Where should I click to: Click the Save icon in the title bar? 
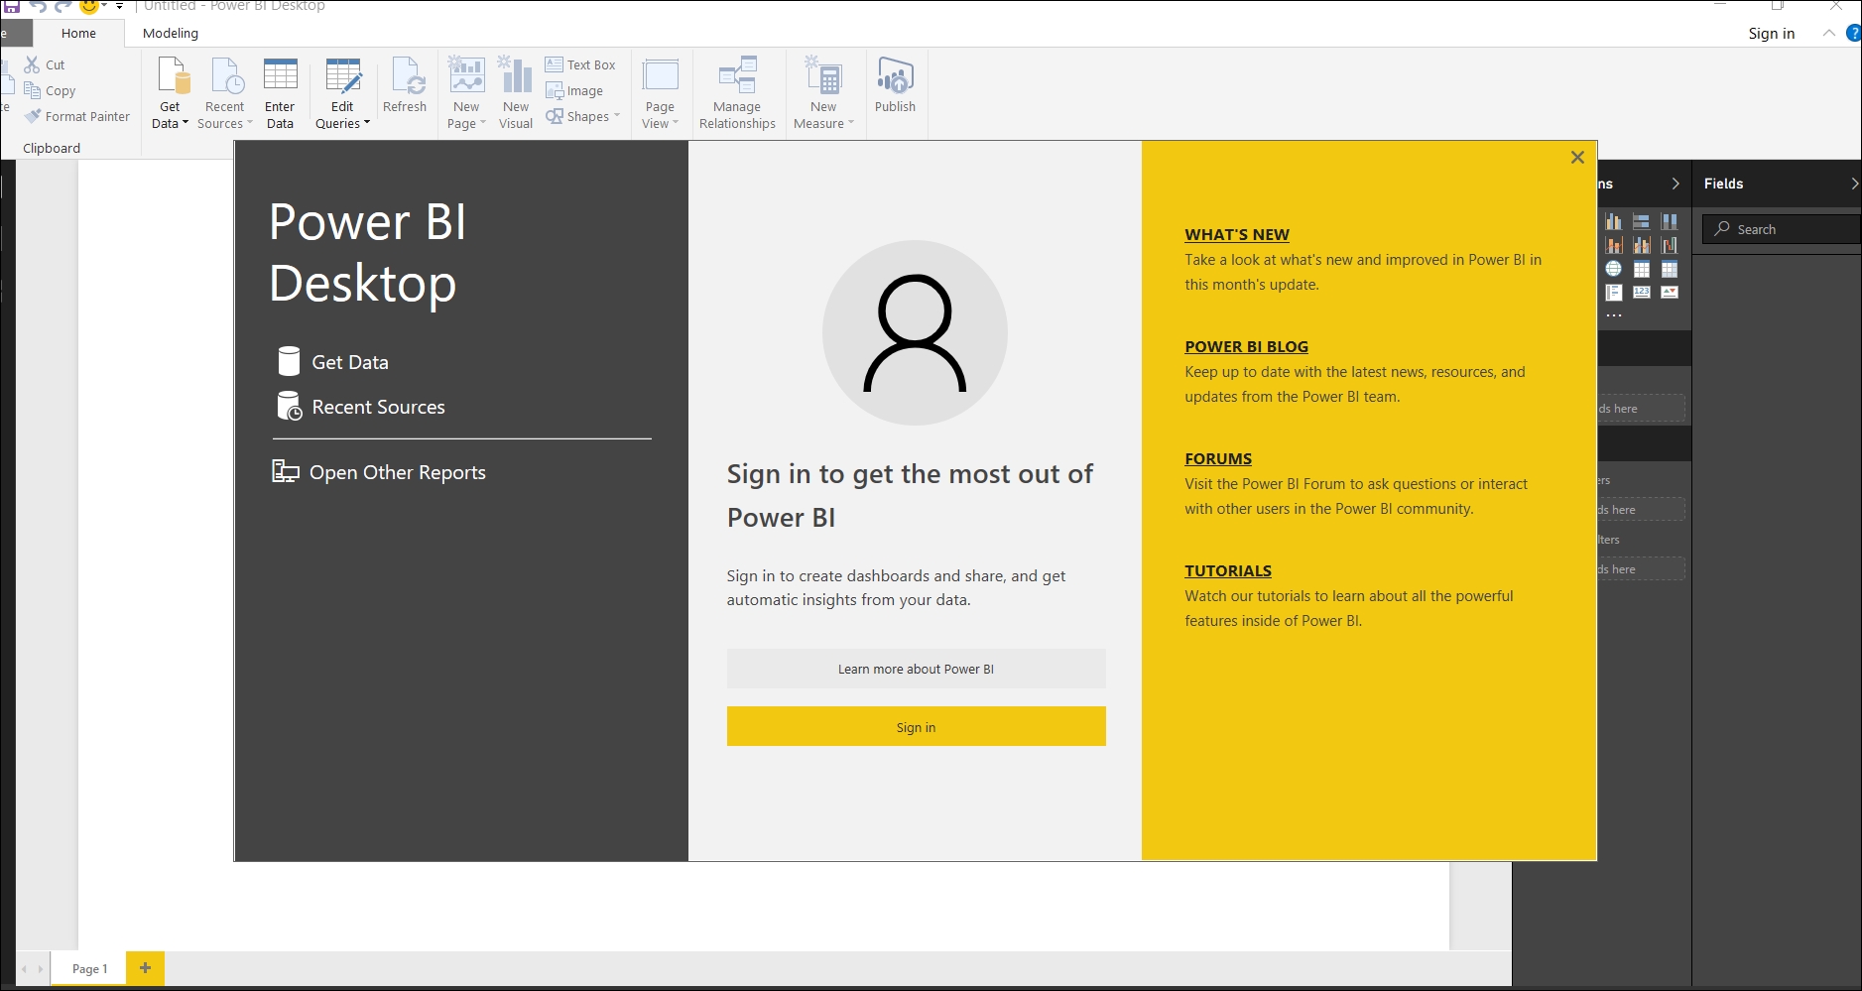[12, 6]
